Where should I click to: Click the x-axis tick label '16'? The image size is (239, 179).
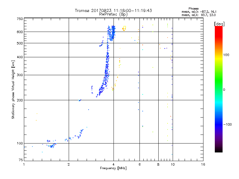(x=203, y=164)
